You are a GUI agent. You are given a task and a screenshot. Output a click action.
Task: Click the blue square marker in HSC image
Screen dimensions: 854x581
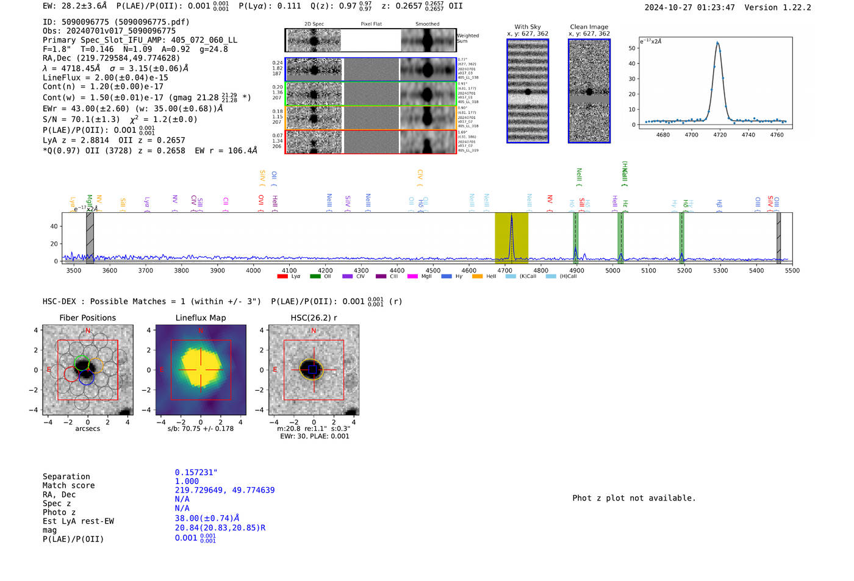[313, 369]
